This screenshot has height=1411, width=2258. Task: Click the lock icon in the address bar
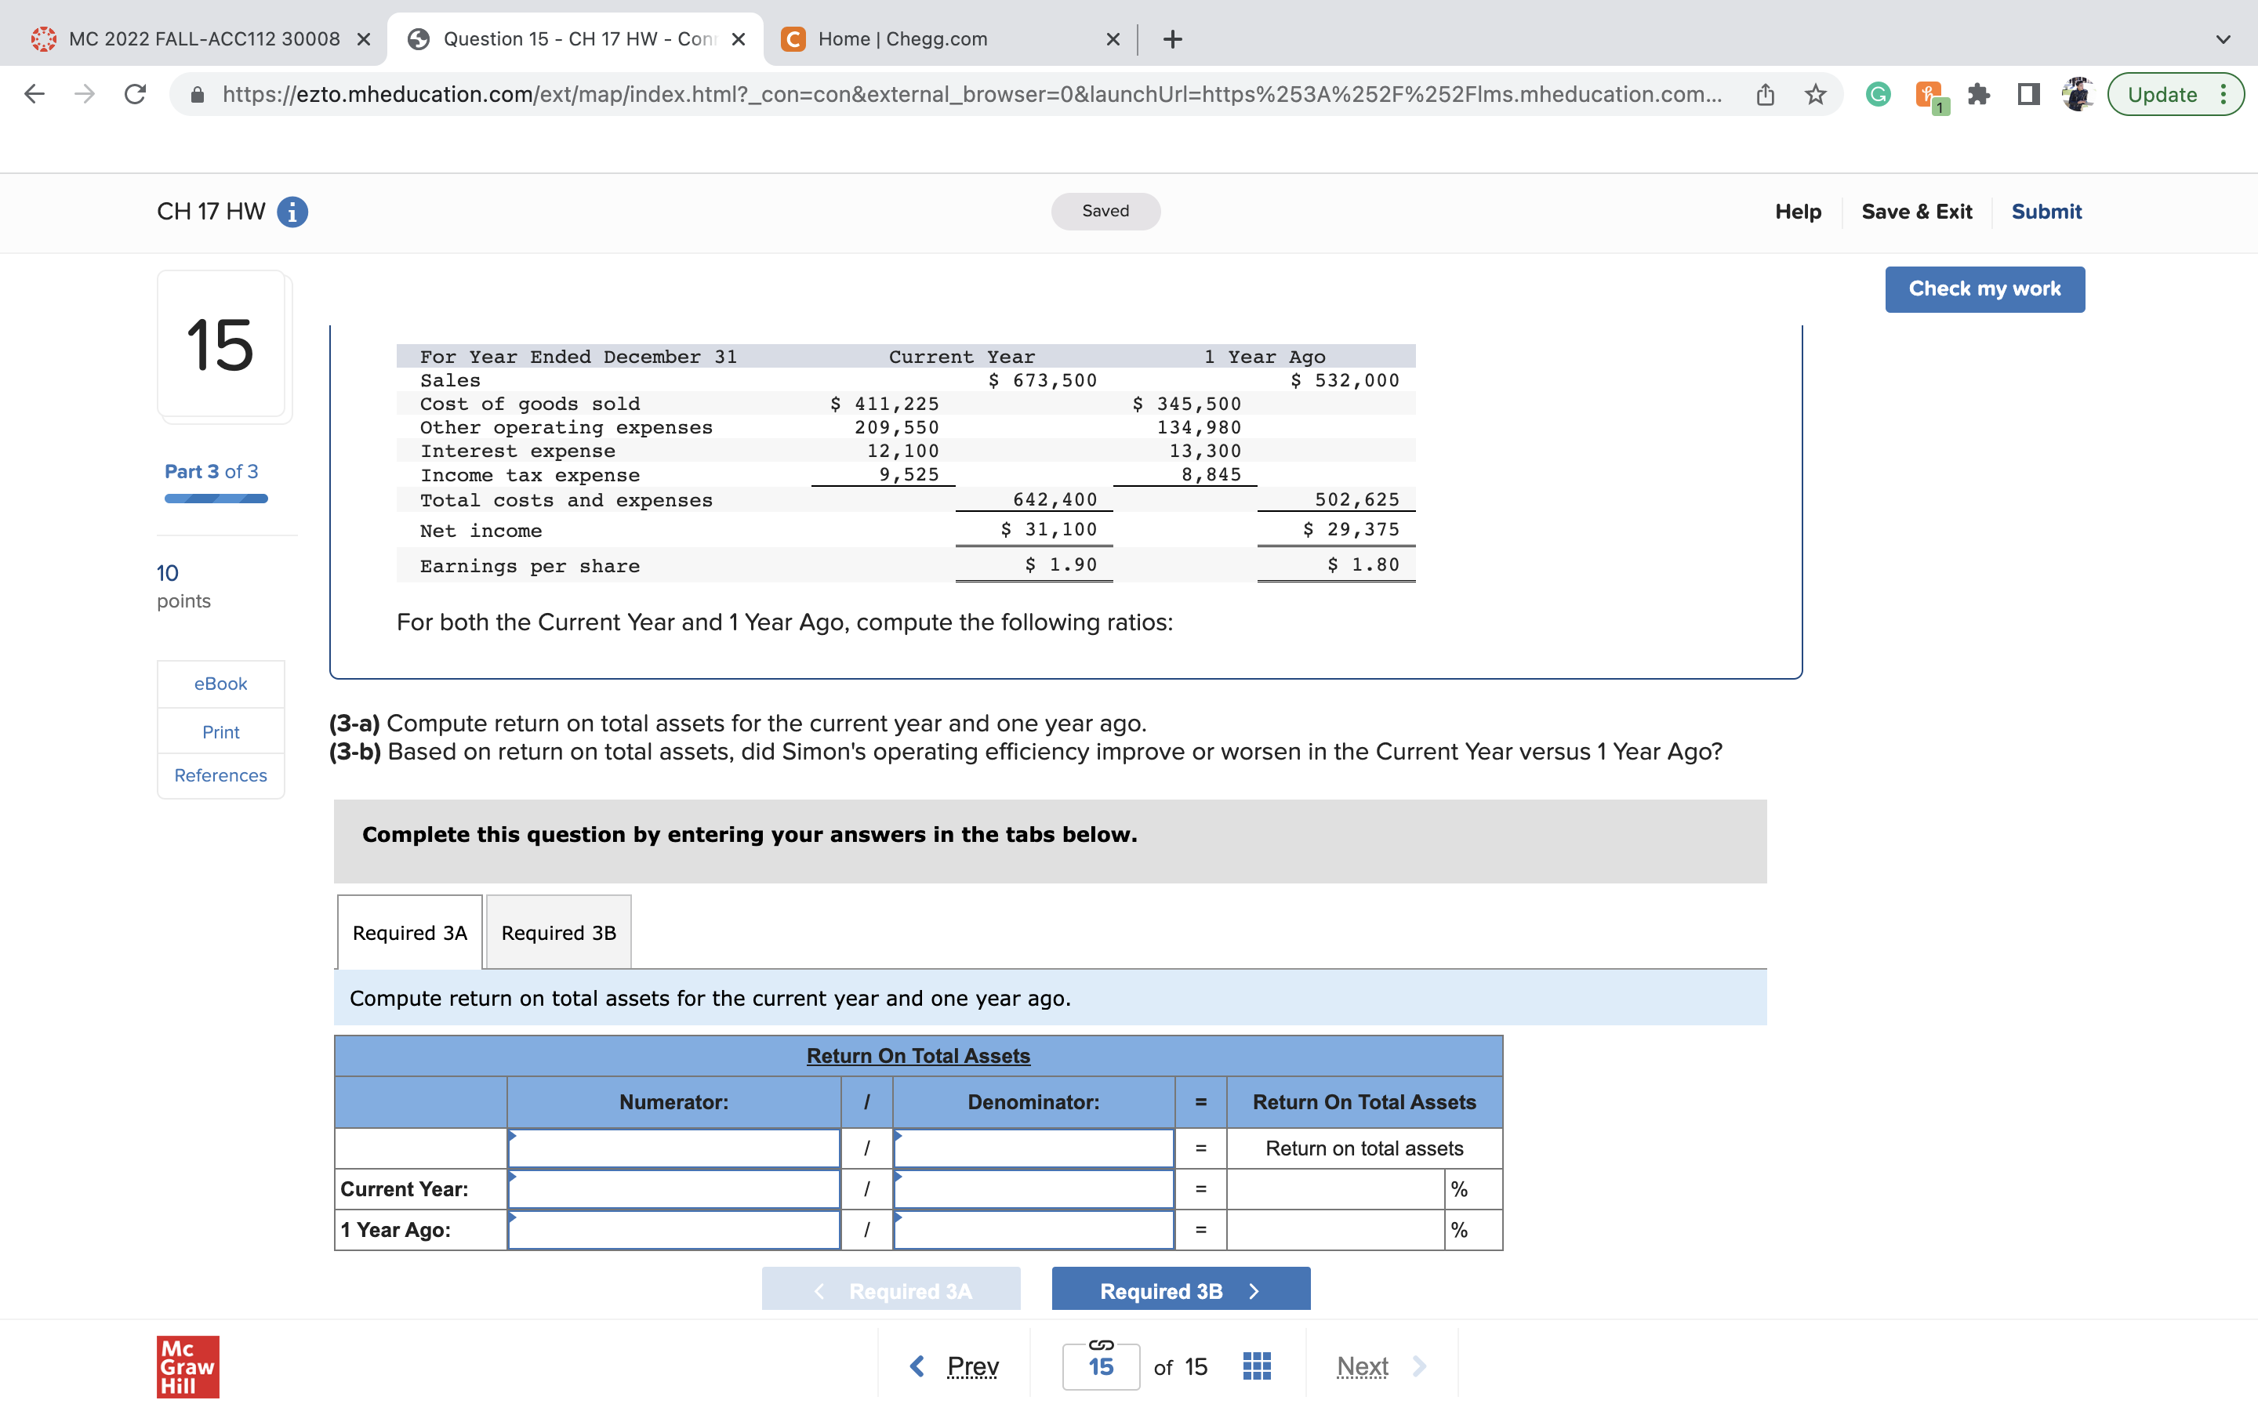[198, 93]
